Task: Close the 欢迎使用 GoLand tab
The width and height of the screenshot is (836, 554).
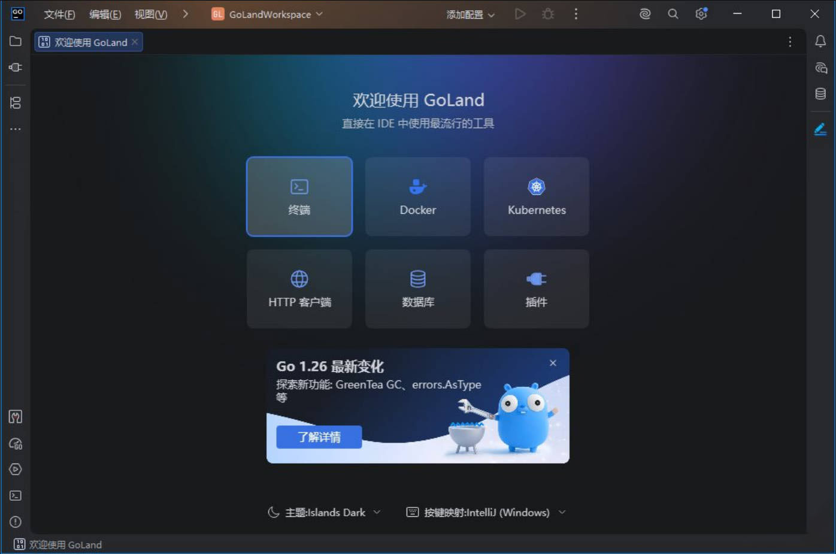Action: pyautogui.click(x=135, y=42)
